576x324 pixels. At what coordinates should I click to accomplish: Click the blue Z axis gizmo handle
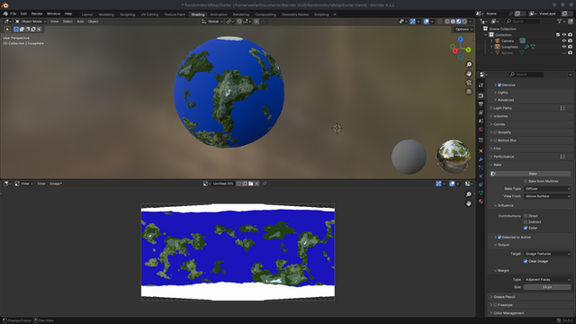460,39
